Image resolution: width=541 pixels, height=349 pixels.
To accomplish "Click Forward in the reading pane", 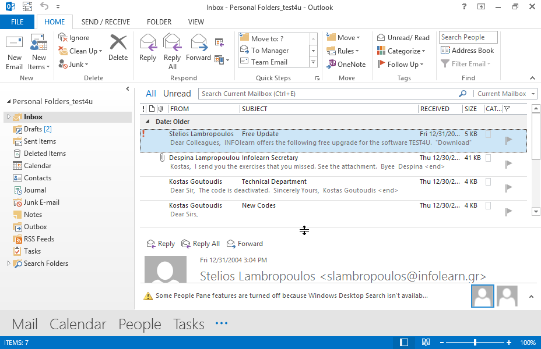I will click(245, 244).
